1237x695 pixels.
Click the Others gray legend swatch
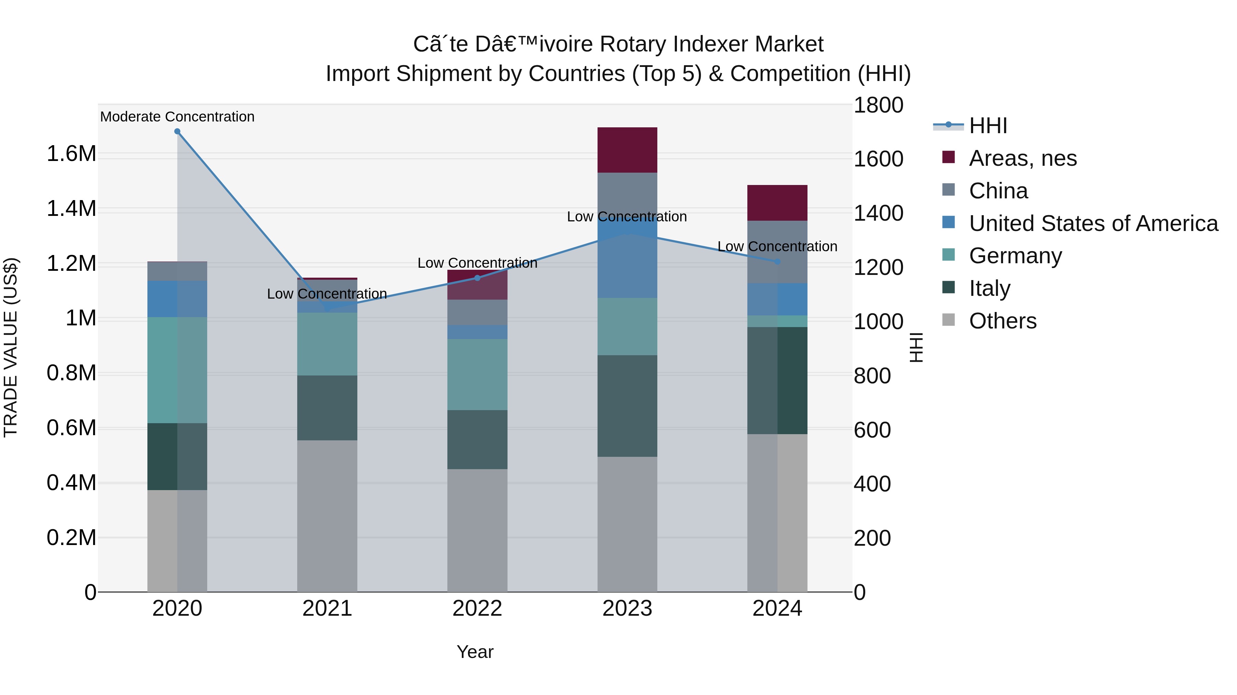[948, 320]
